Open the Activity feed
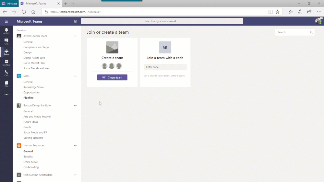Viewport: 324px width, 182px height. 6,31
